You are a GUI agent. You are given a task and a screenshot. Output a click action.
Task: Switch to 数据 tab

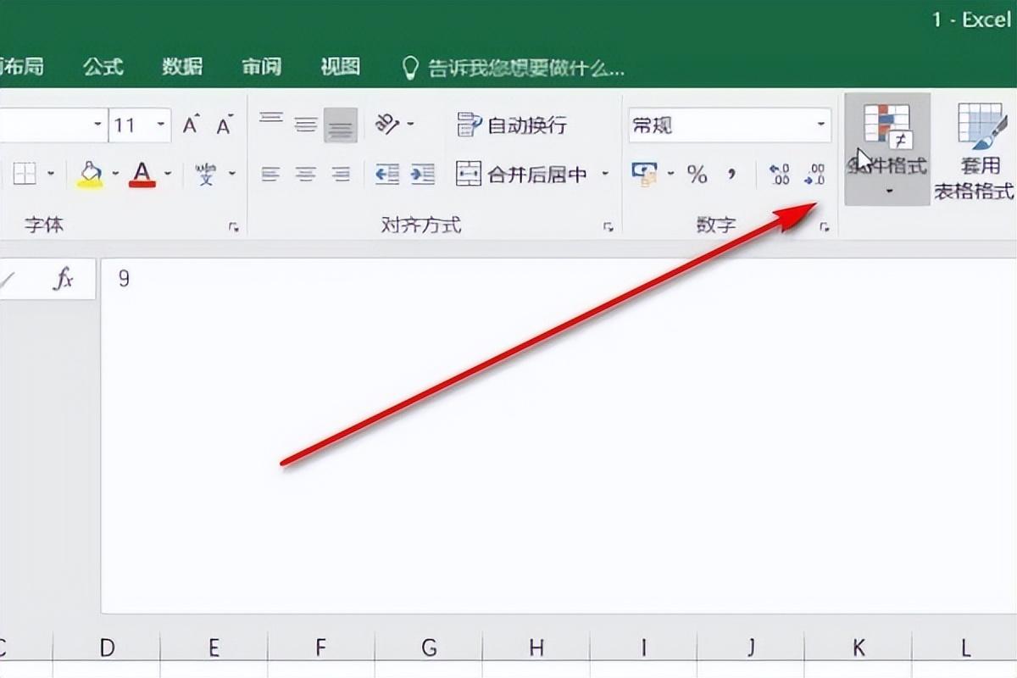click(x=182, y=66)
